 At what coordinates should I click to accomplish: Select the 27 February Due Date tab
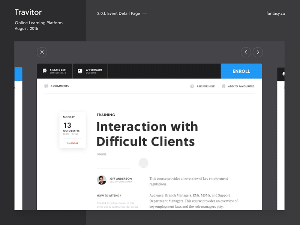[x=90, y=71]
